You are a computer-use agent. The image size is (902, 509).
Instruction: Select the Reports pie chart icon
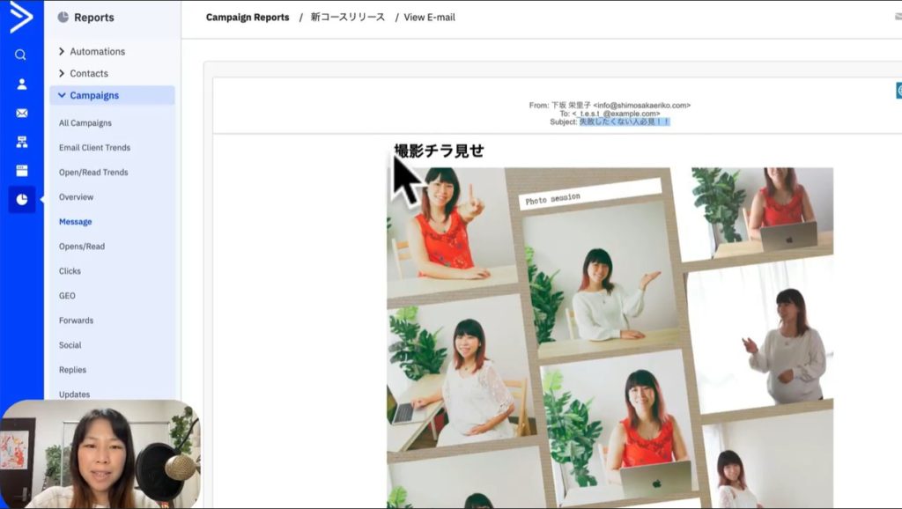pos(21,200)
